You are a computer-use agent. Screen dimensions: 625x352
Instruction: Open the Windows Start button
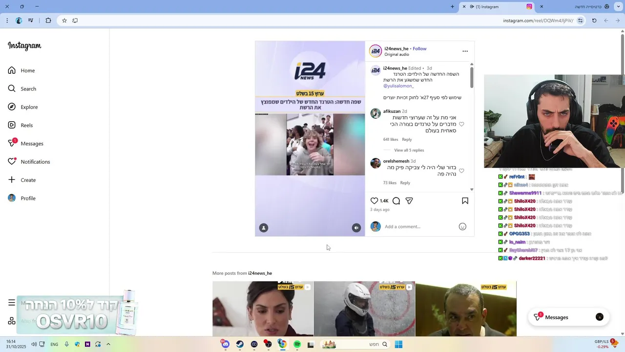pyautogui.click(x=398, y=344)
